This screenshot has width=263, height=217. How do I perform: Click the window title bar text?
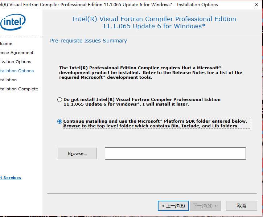(x=109, y=5)
